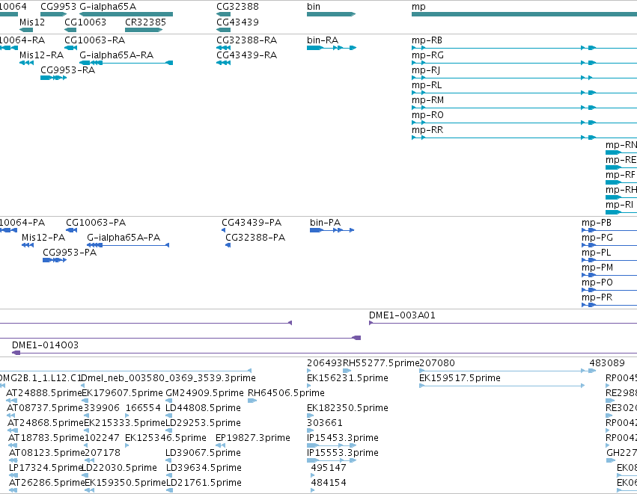Click the mp-PO protein label
Viewport: 637px width, 494px height.
tap(597, 282)
